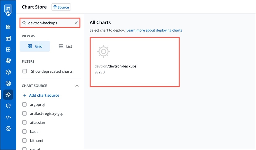Switch to List view
This screenshot has height=150, width=256.
coord(65,46)
